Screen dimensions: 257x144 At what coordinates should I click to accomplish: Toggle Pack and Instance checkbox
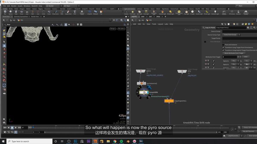223,45
